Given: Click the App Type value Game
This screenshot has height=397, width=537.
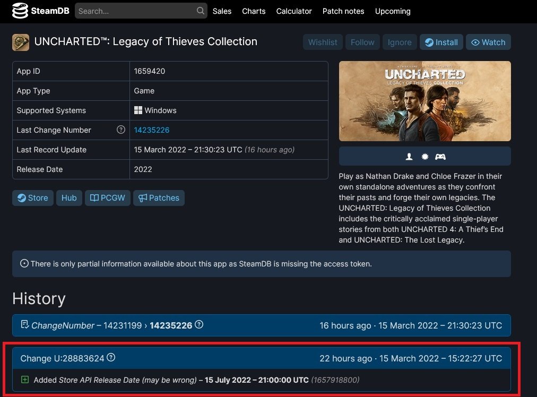Looking at the screenshot, I should point(144,91).
